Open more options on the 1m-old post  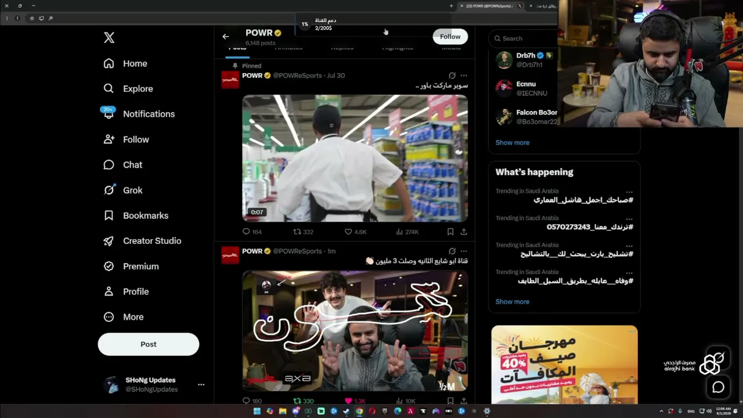[464, 251]
